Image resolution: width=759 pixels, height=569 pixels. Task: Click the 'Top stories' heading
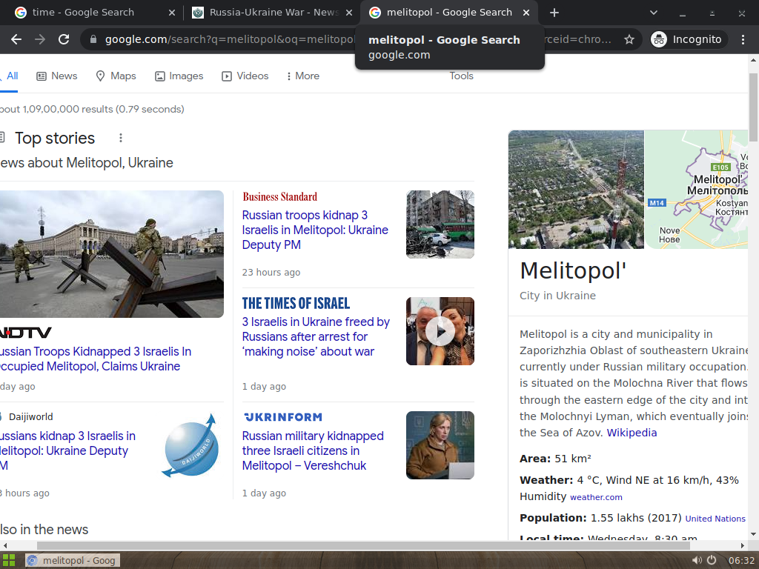coord(55,139)
